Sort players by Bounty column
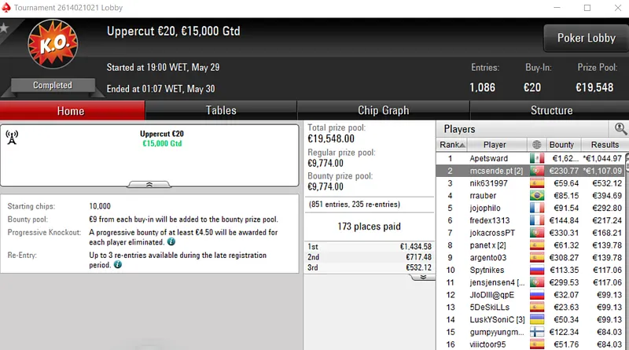 tap(561, 145)
